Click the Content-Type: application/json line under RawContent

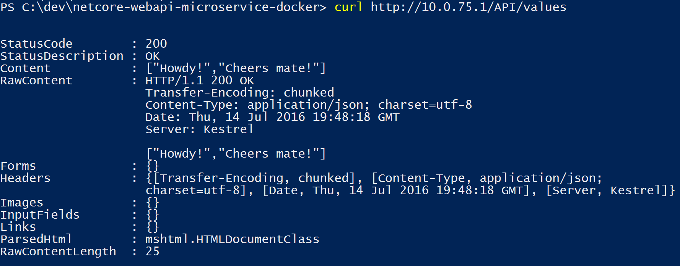point(308,105)
